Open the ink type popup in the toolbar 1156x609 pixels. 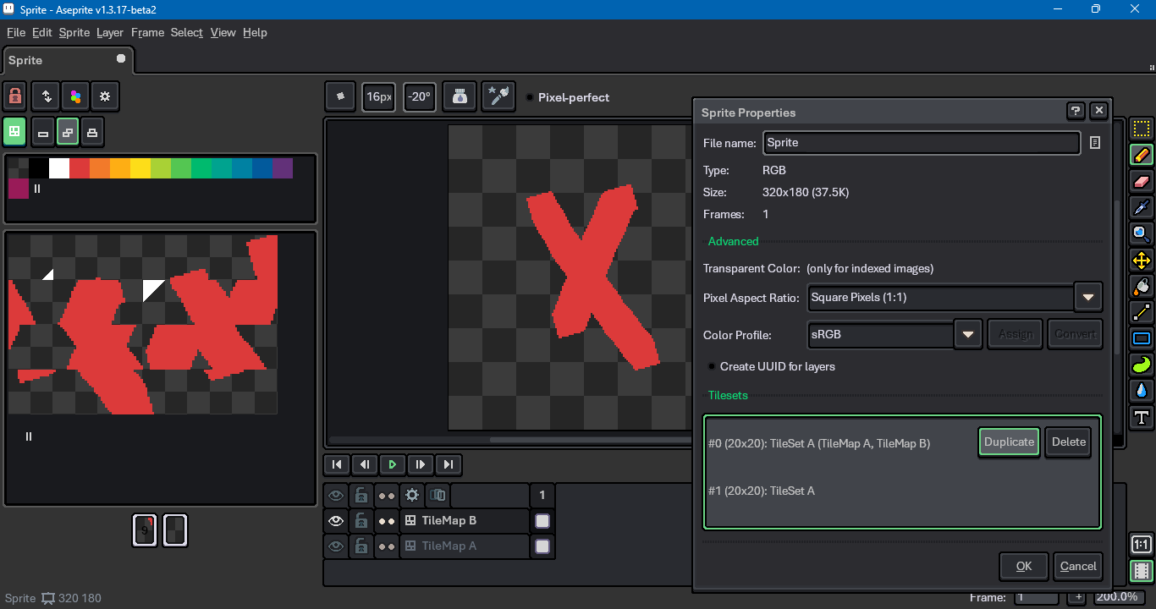[x=460, y=96]
